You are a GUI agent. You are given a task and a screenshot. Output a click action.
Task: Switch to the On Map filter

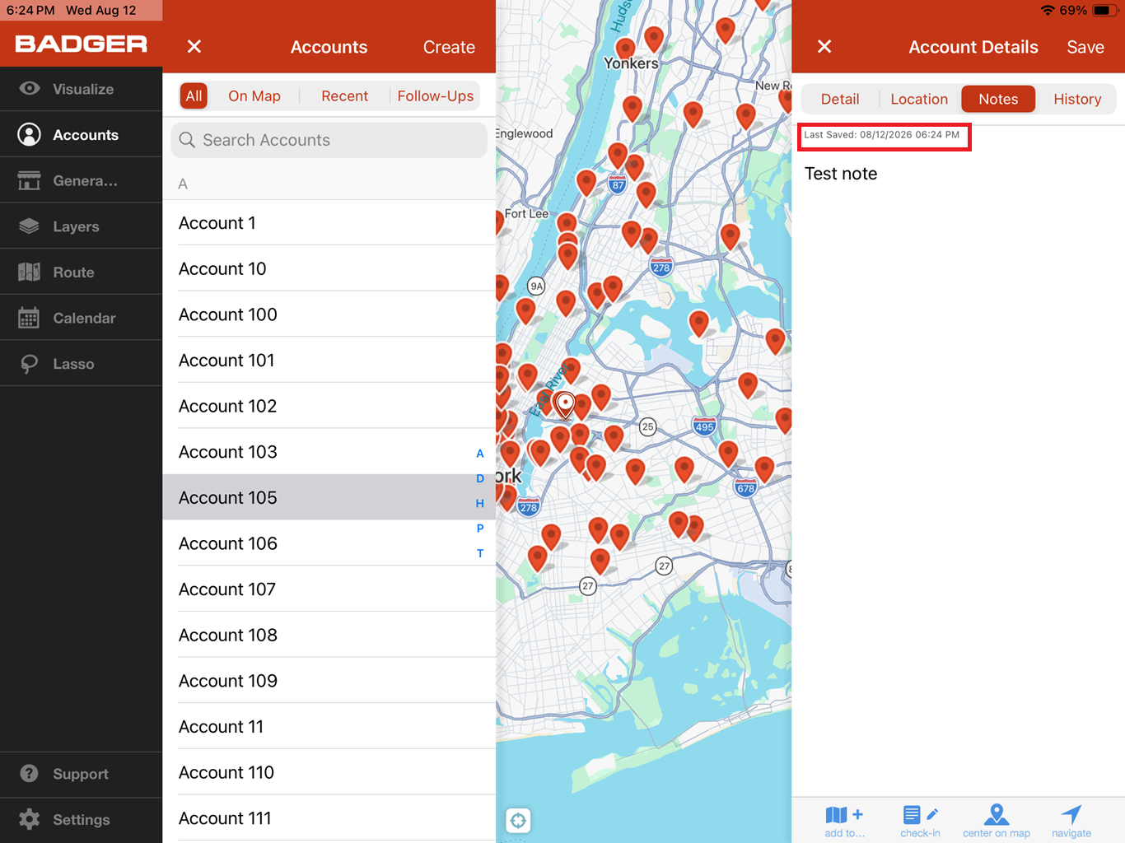[x=254, y=95]
